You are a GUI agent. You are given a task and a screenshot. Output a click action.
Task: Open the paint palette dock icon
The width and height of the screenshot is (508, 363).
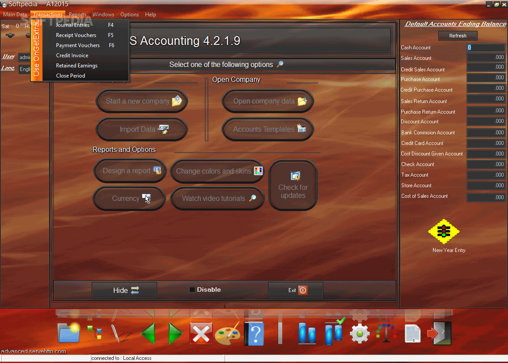point(228,334)
